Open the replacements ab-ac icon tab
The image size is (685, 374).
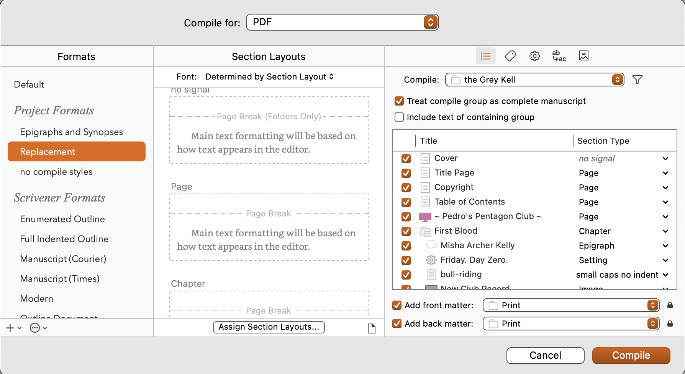pos(559,56)
